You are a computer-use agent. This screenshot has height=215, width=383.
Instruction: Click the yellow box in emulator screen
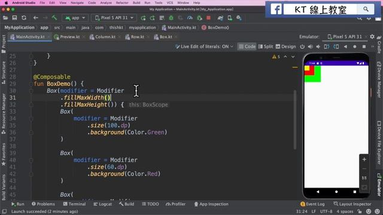click(x=307, y=68)
